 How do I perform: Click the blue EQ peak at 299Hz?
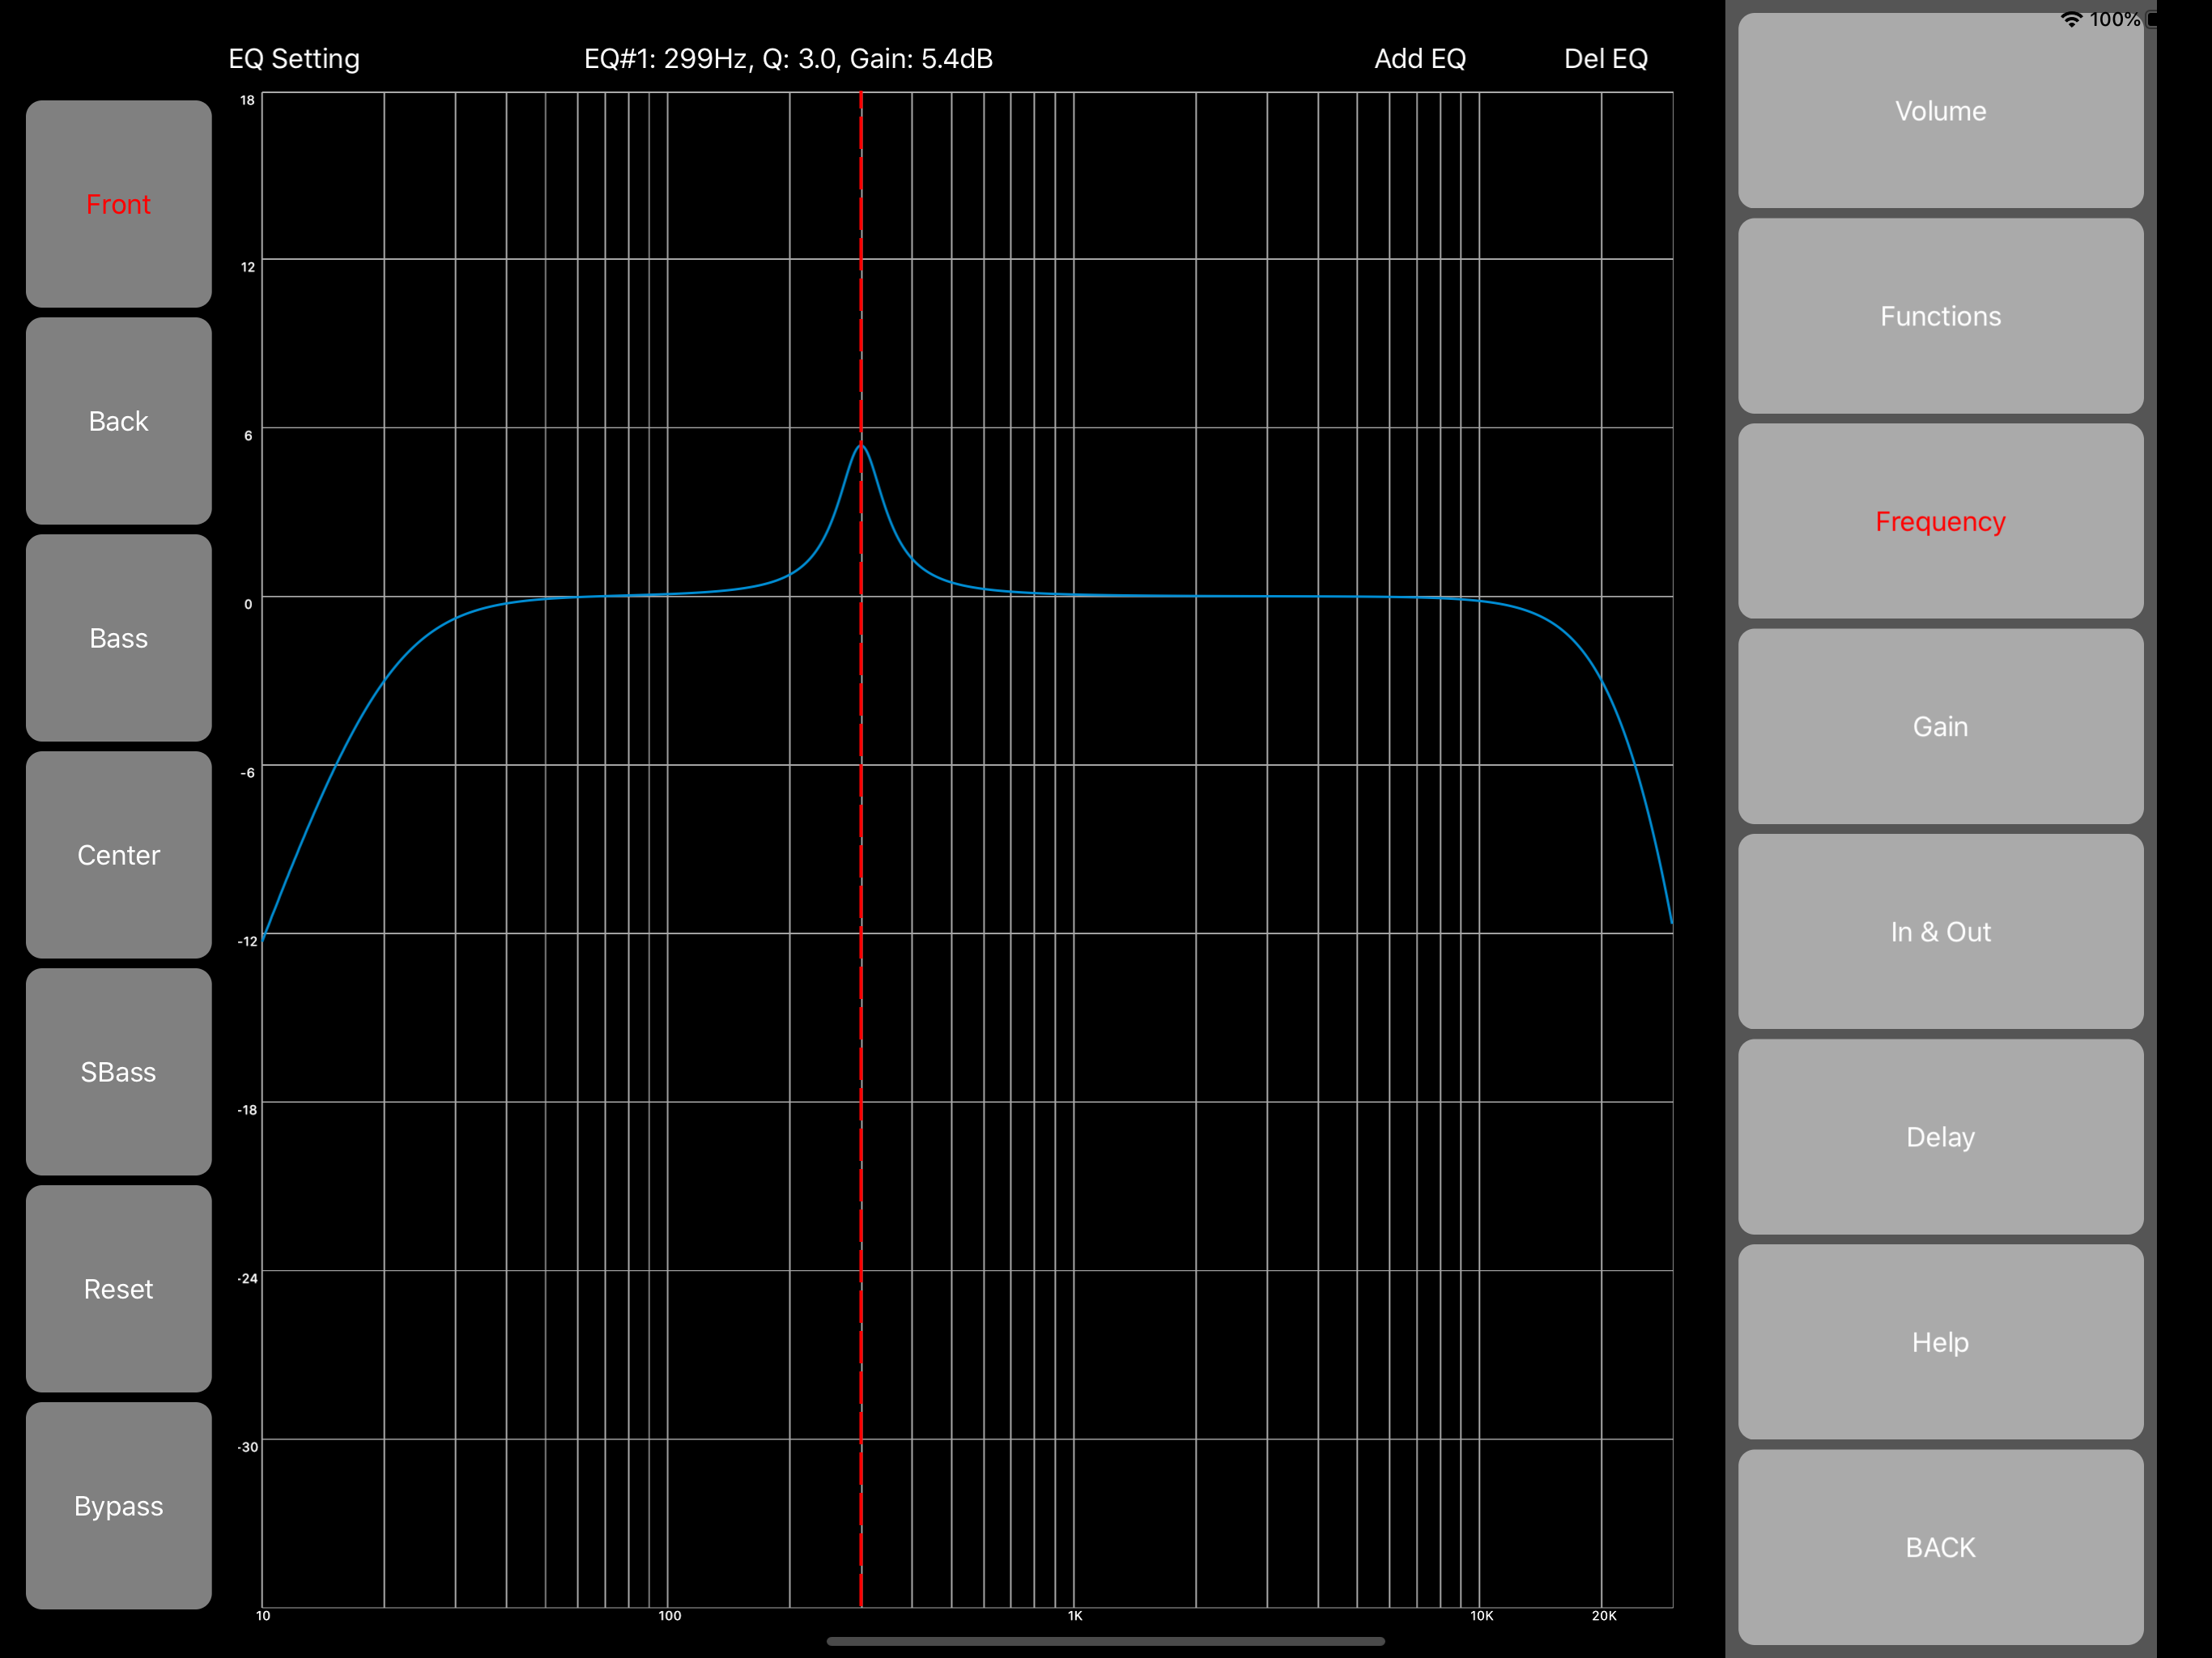[861, 446]
